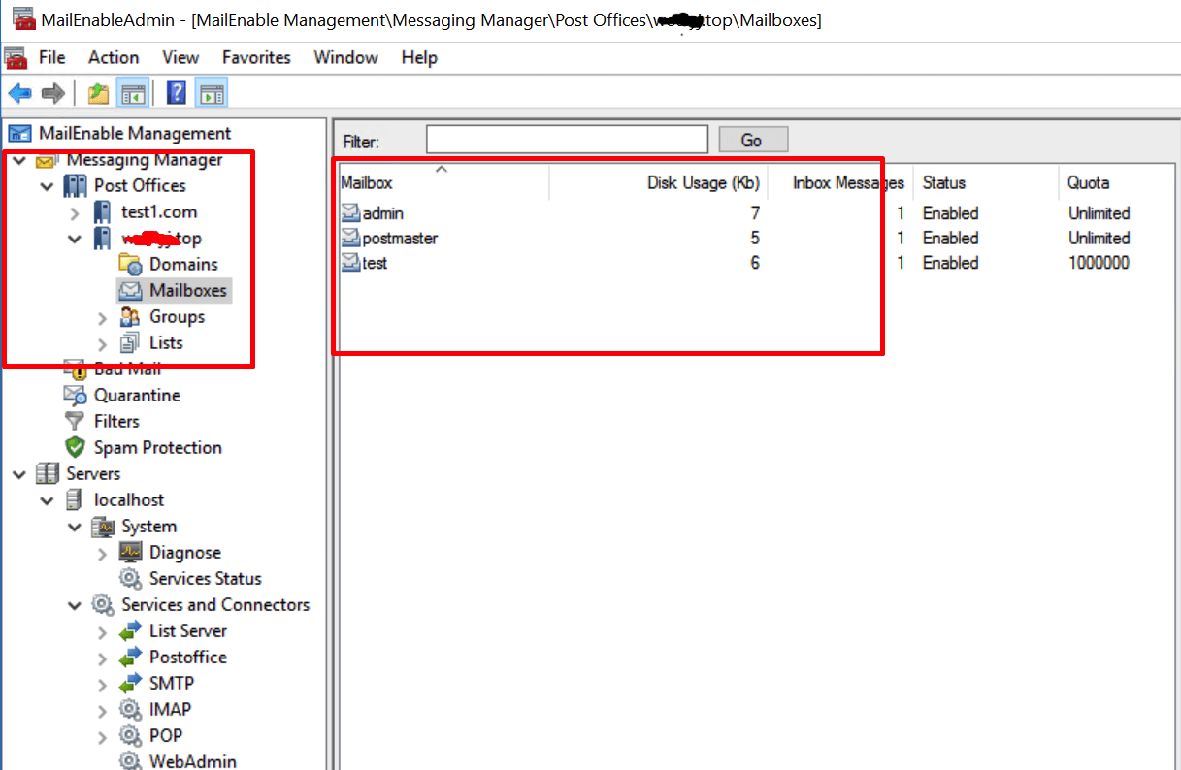Viewport: 1181px width, 770px height.
Task: Expand the POP tree node
Action: [x=103, y=736]
